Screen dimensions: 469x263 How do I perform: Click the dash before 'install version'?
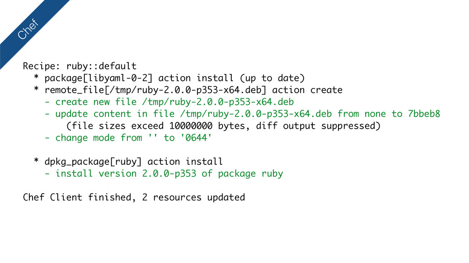pos(47,174)
